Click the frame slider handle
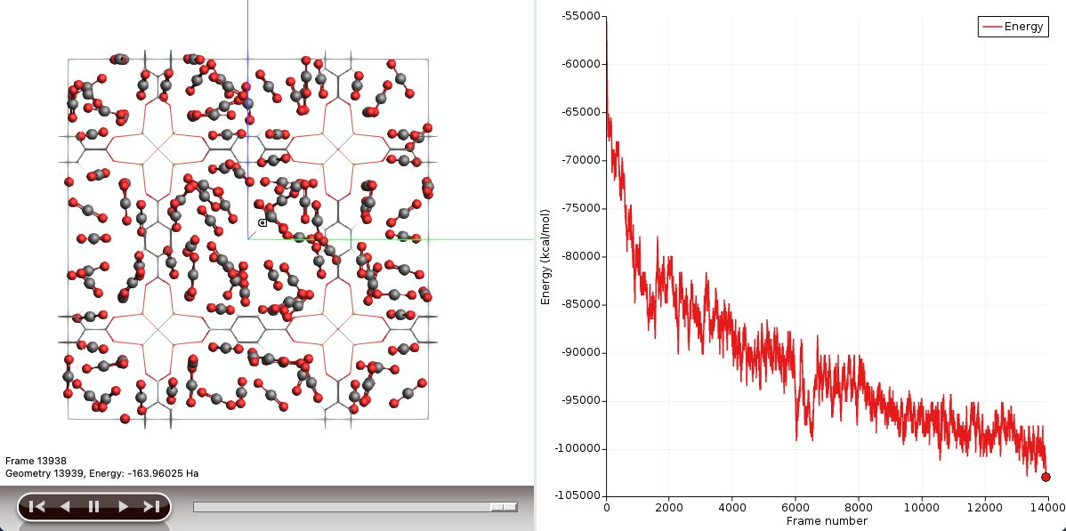 (503, 507)
